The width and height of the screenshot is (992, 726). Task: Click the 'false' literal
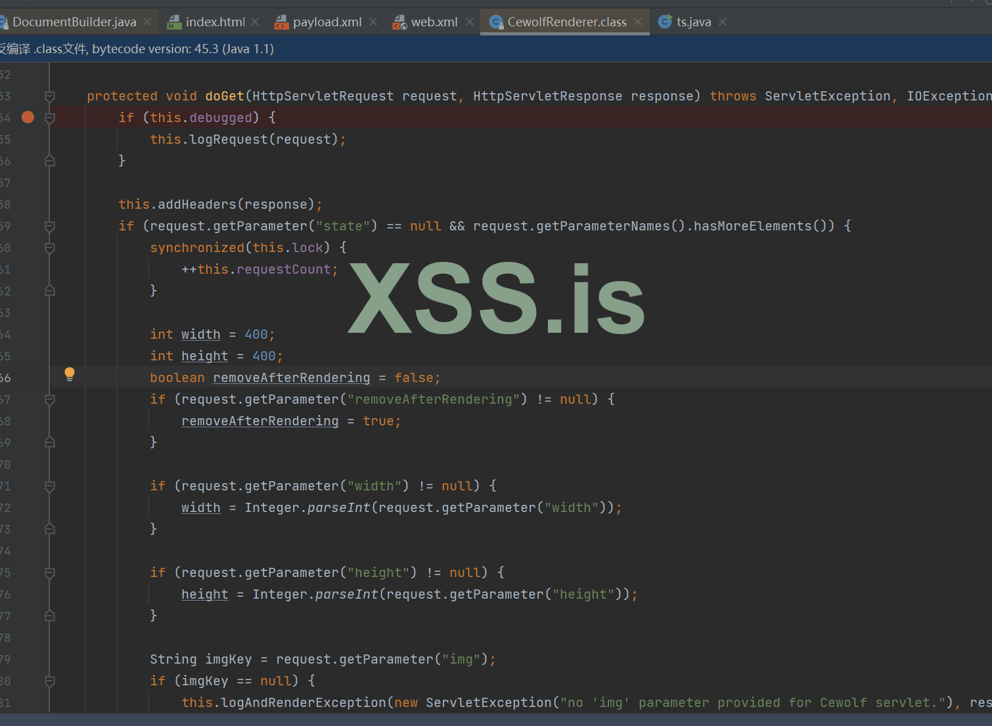pos(414,378)
